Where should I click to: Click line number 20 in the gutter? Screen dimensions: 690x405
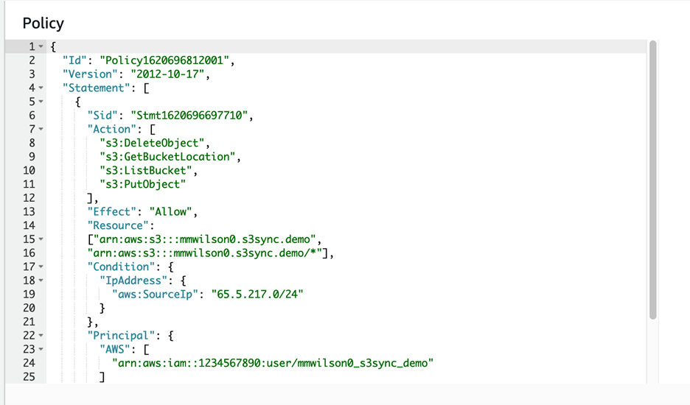(29, 308)
